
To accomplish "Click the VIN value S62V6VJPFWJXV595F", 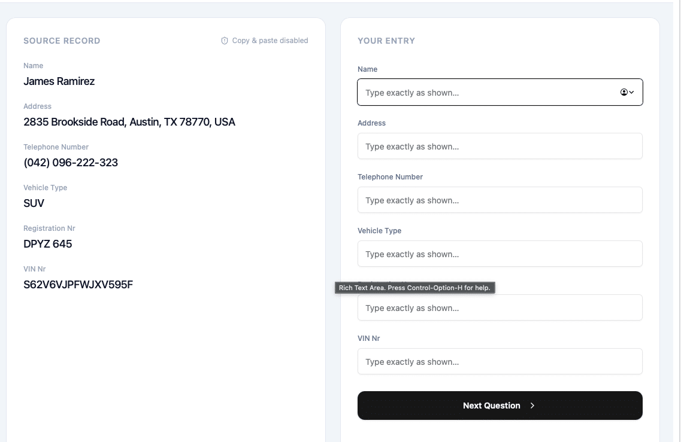I will click(x=78, y=285).
